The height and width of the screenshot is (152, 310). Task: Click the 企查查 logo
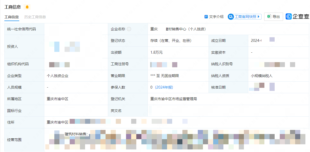point(297,16)
